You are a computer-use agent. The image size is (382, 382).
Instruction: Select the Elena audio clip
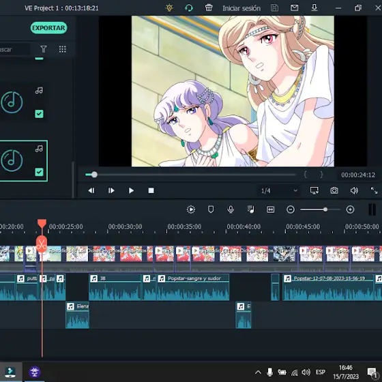coord(78,315)
